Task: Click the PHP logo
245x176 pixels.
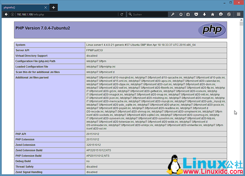Action: point(212,30)
